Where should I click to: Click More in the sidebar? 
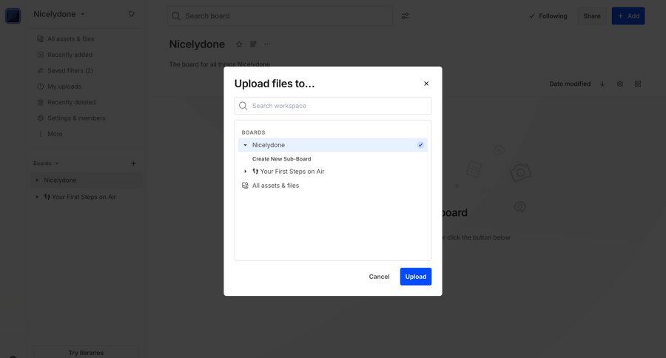(x=55, y=134)
